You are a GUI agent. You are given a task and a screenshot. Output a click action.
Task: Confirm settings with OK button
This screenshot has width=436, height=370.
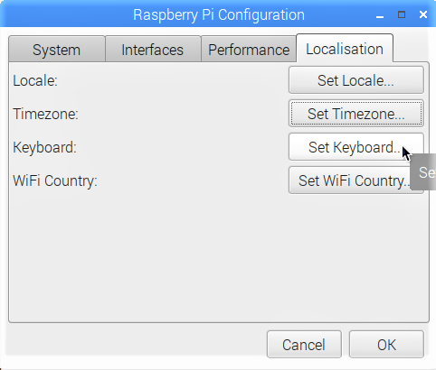[386, 345]
